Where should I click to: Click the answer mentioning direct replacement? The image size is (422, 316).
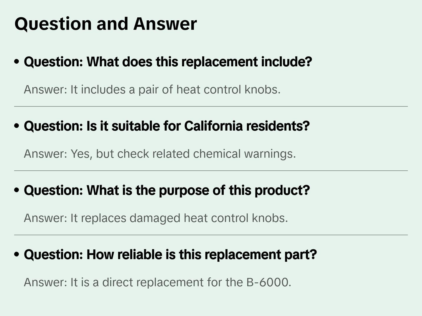(x=157, y=282)
